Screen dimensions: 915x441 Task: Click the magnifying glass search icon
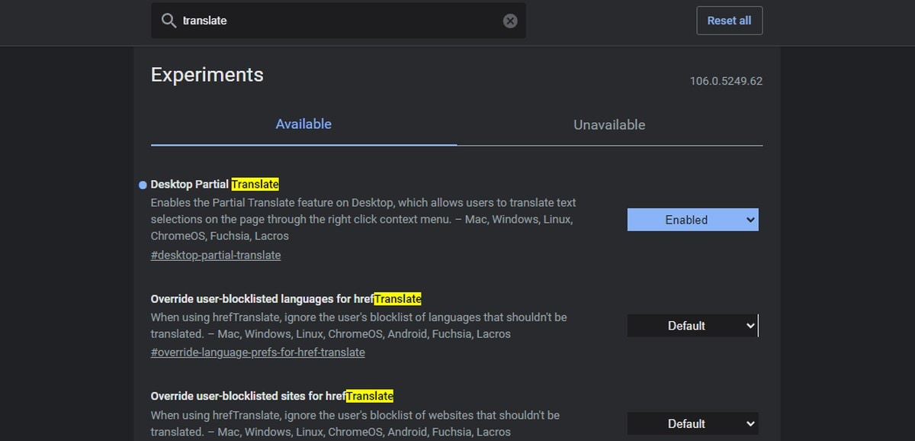click(169, 21)
